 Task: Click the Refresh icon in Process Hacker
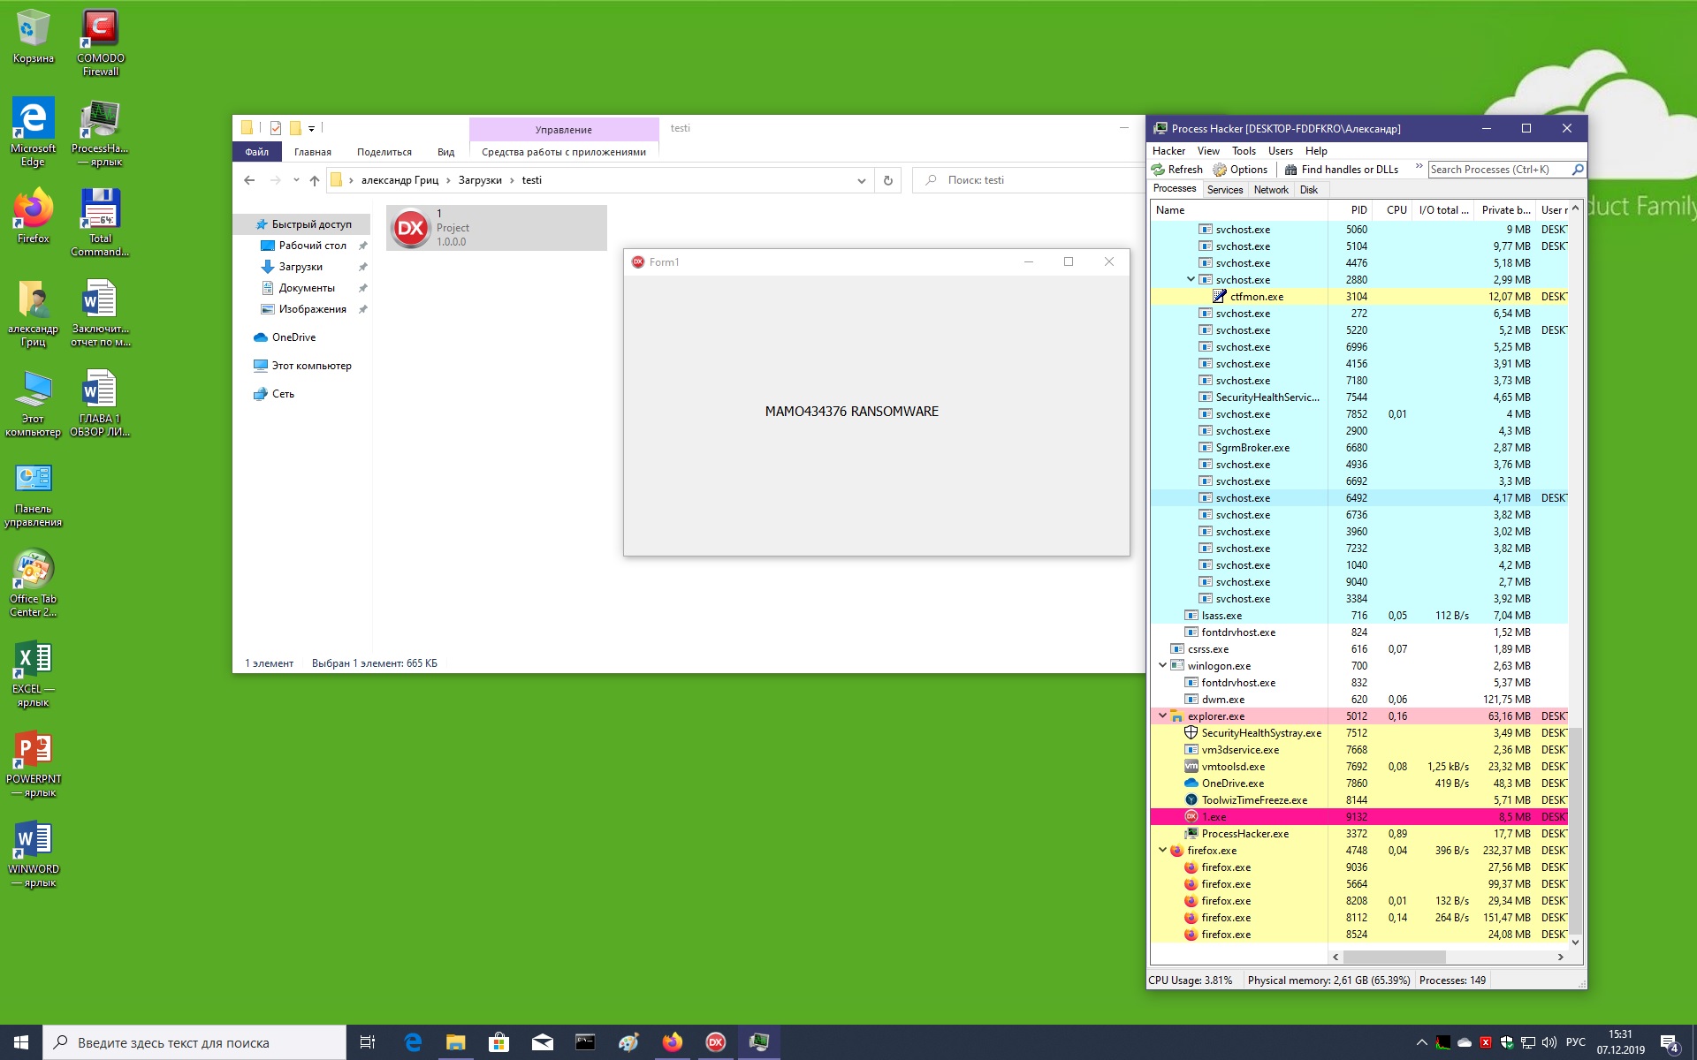pos(1159,170)
